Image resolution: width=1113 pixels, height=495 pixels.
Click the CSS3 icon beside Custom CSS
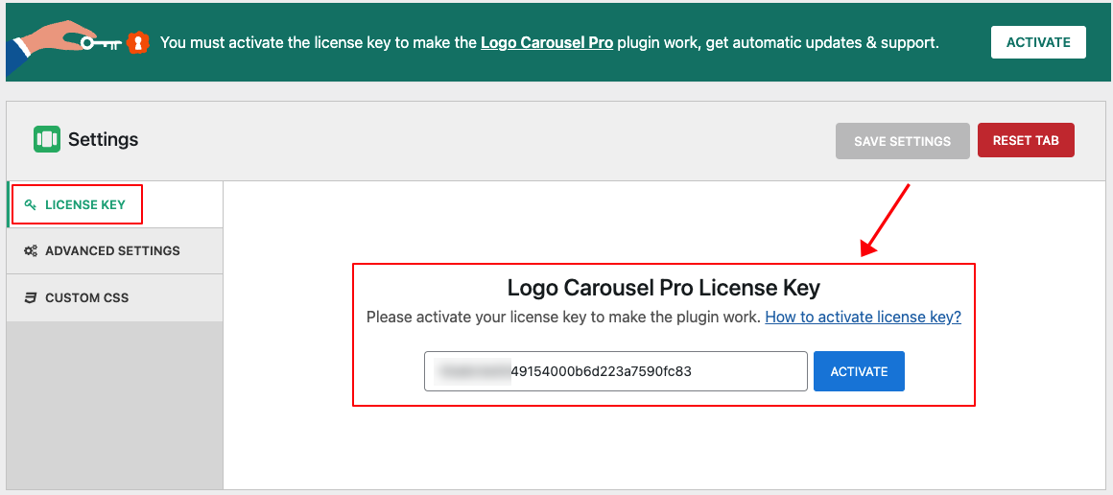point(31,298)
